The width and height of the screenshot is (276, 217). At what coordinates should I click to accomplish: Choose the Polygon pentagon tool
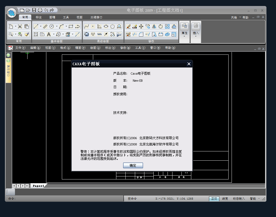tap(113, 26)
